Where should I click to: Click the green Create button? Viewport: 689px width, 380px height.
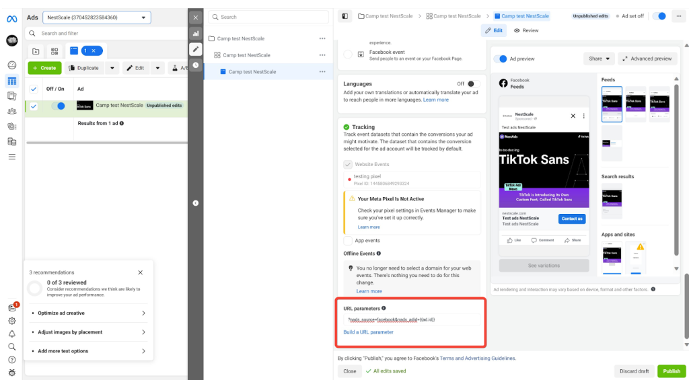click(x=45, y=68)
